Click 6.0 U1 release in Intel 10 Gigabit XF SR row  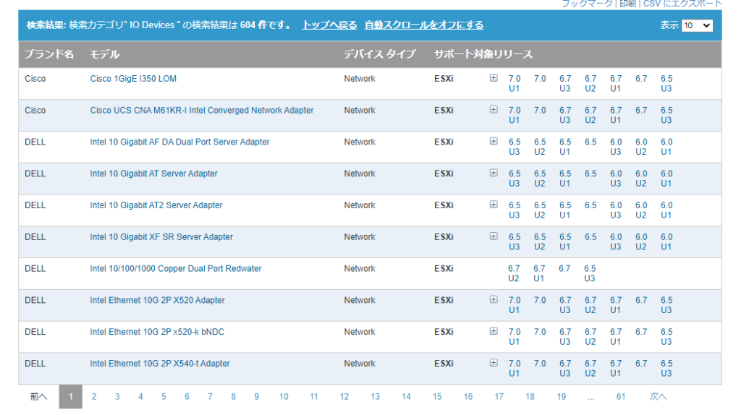(666, 241)
